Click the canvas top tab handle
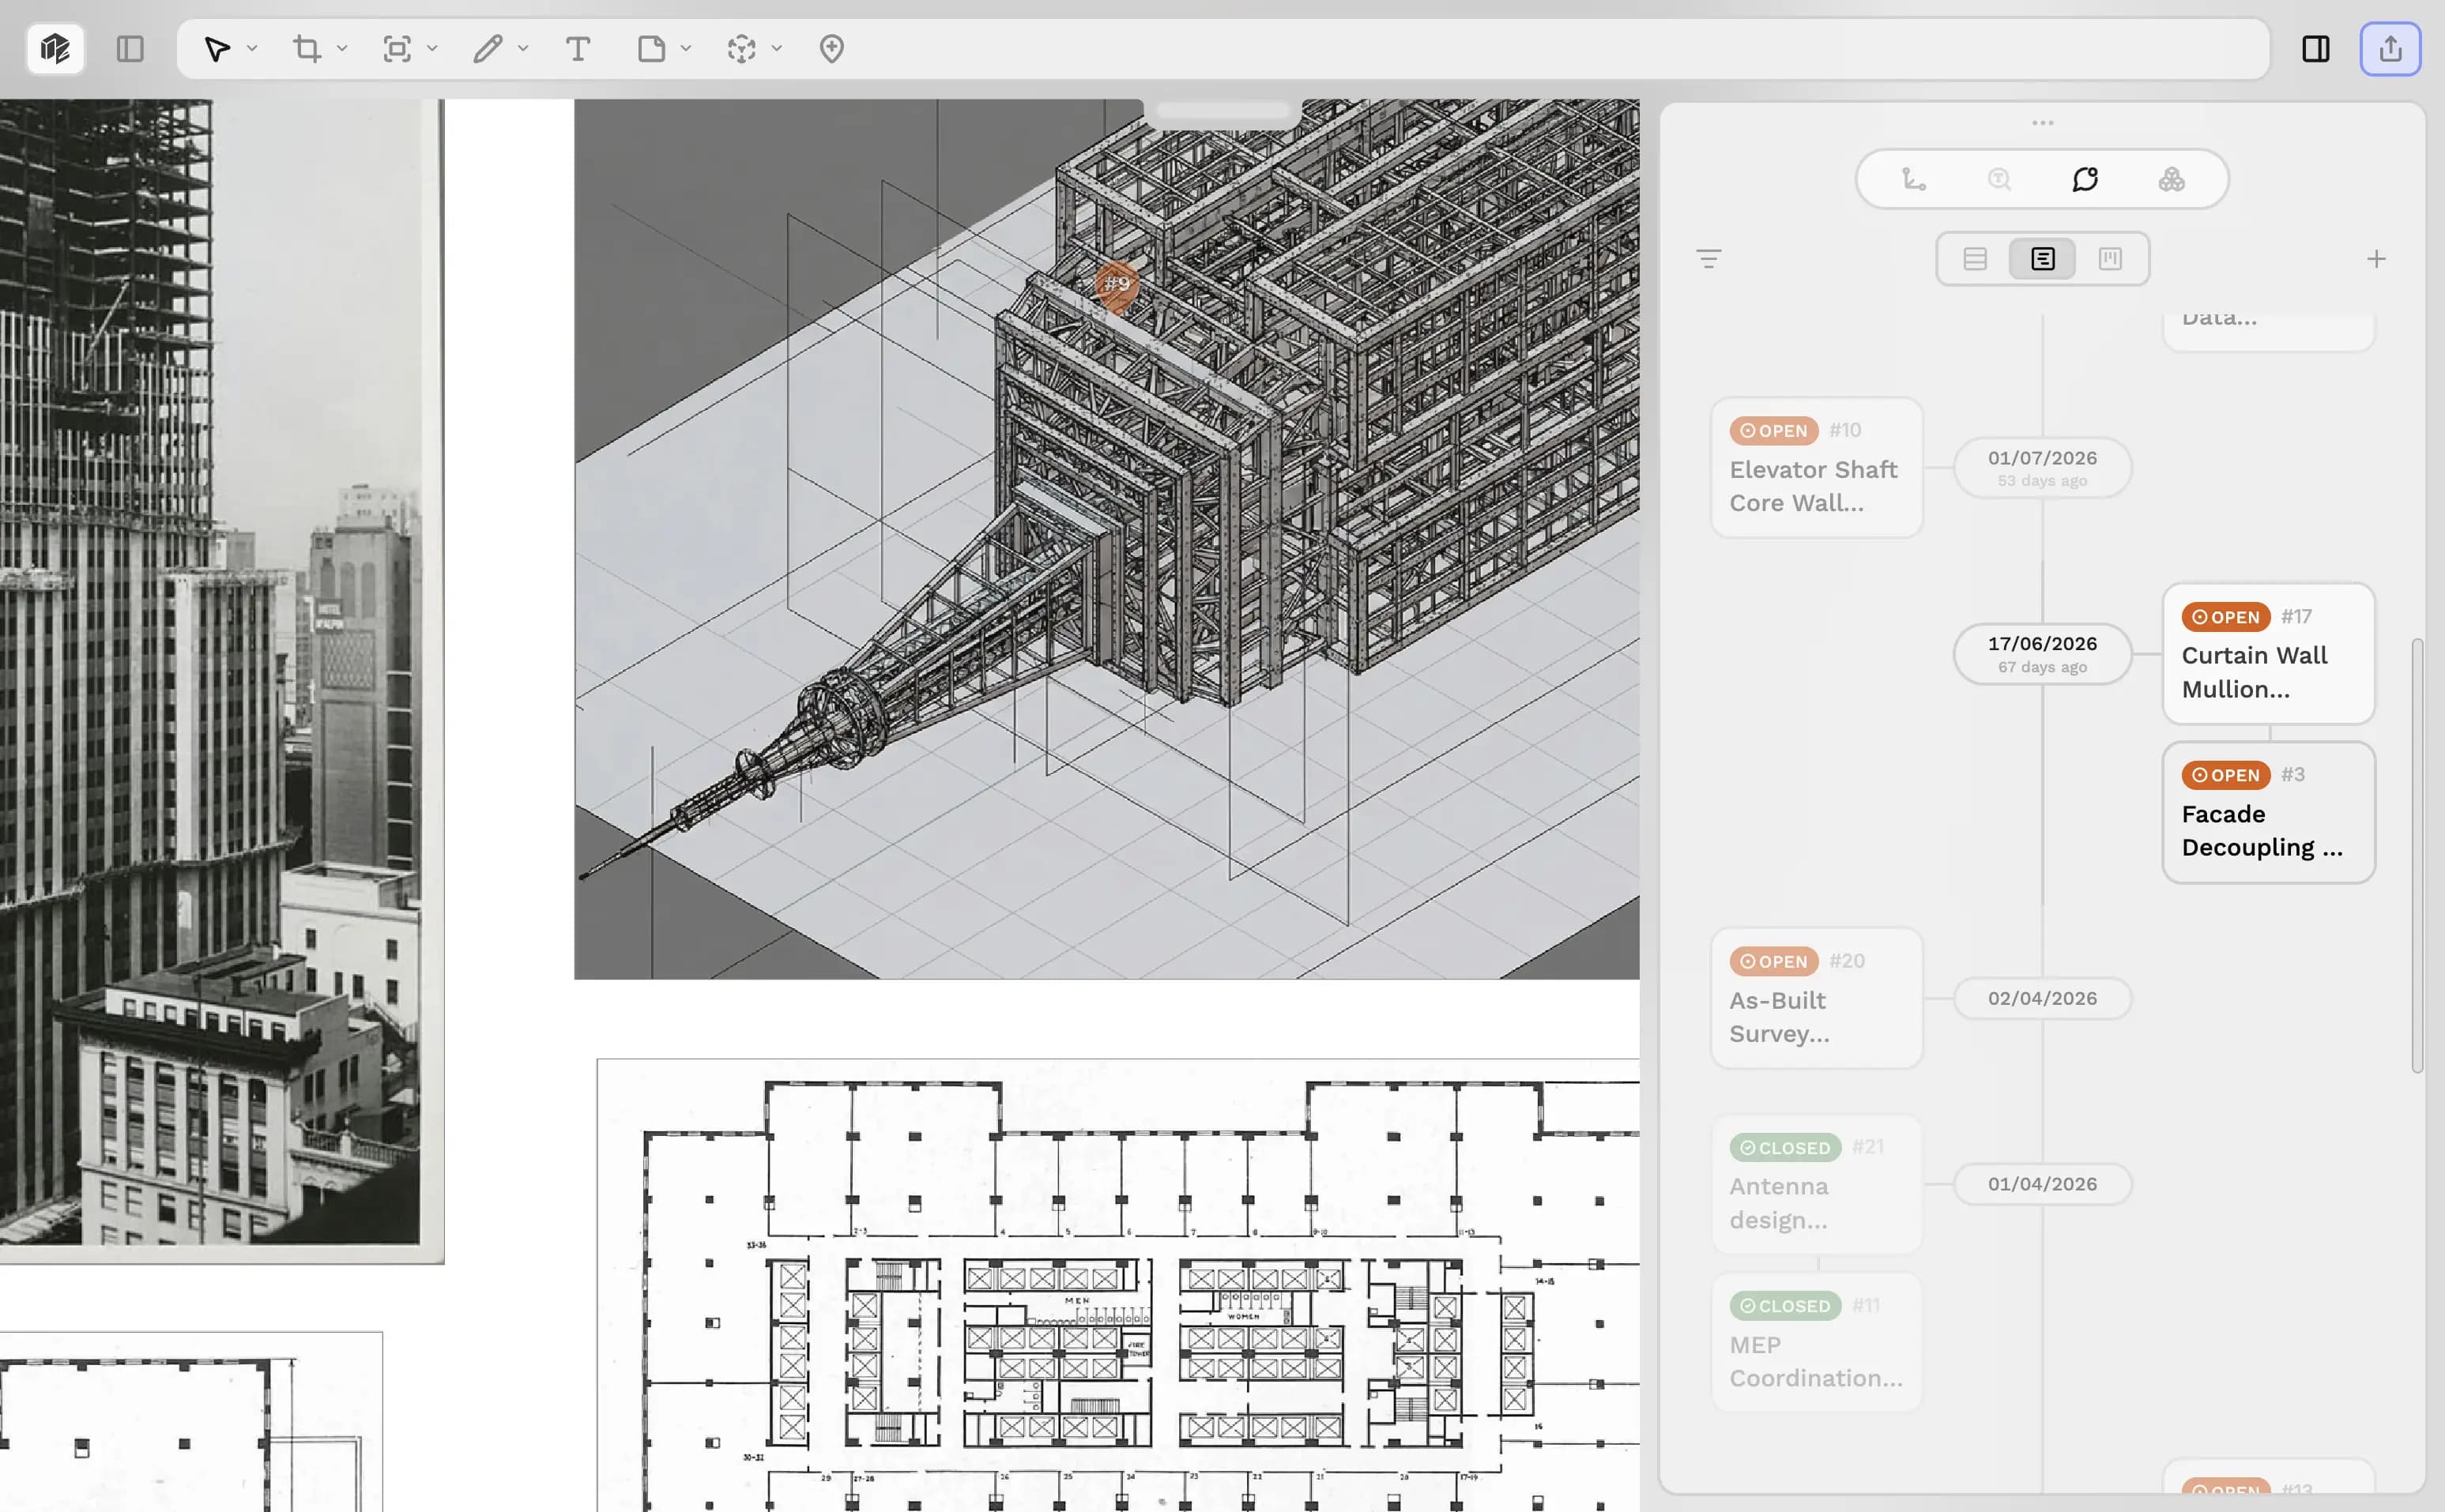The width and height of the screenshot is (2445, 1512). click(1222, 111)
